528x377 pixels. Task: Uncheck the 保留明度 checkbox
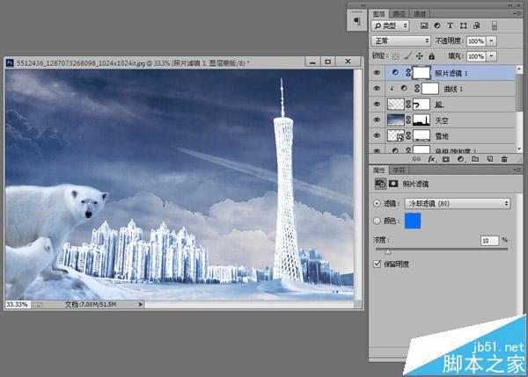tap(378, 264)
